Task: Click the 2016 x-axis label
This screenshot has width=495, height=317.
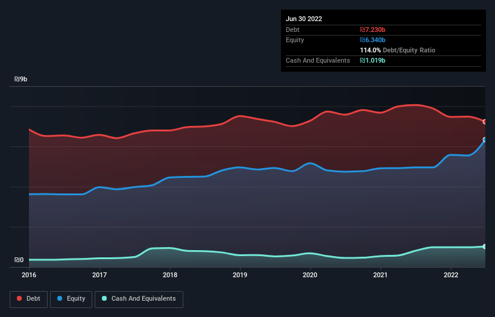Action: 29,275
